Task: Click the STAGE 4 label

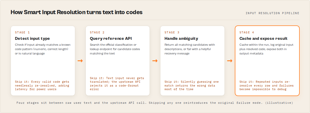Action: [247, 32]
